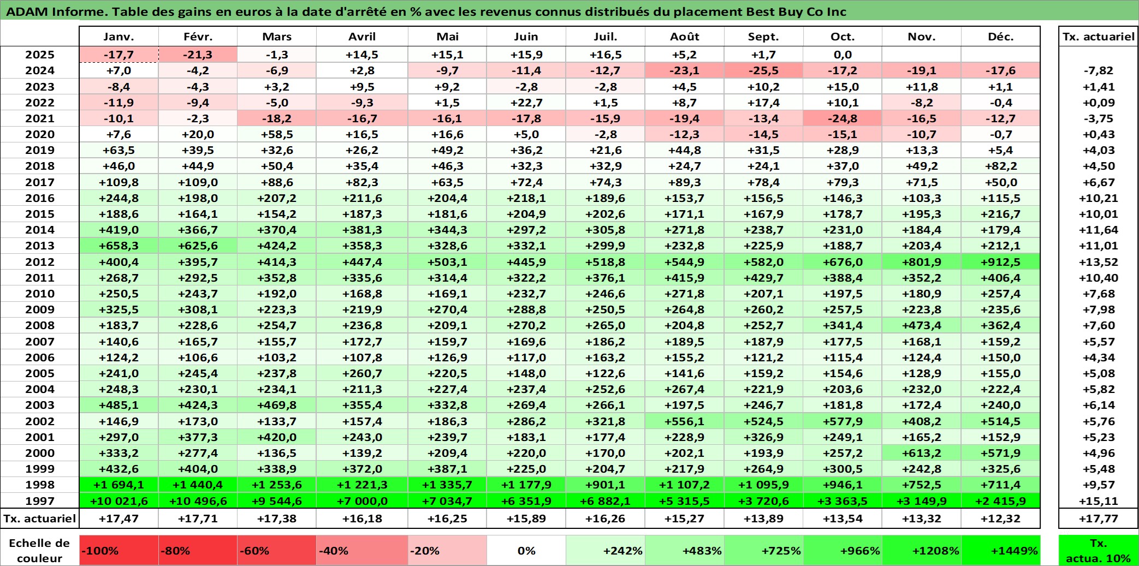Select the +82,2 cell in 2018 row
The image size is (1139, 566).
(1001, 166)
